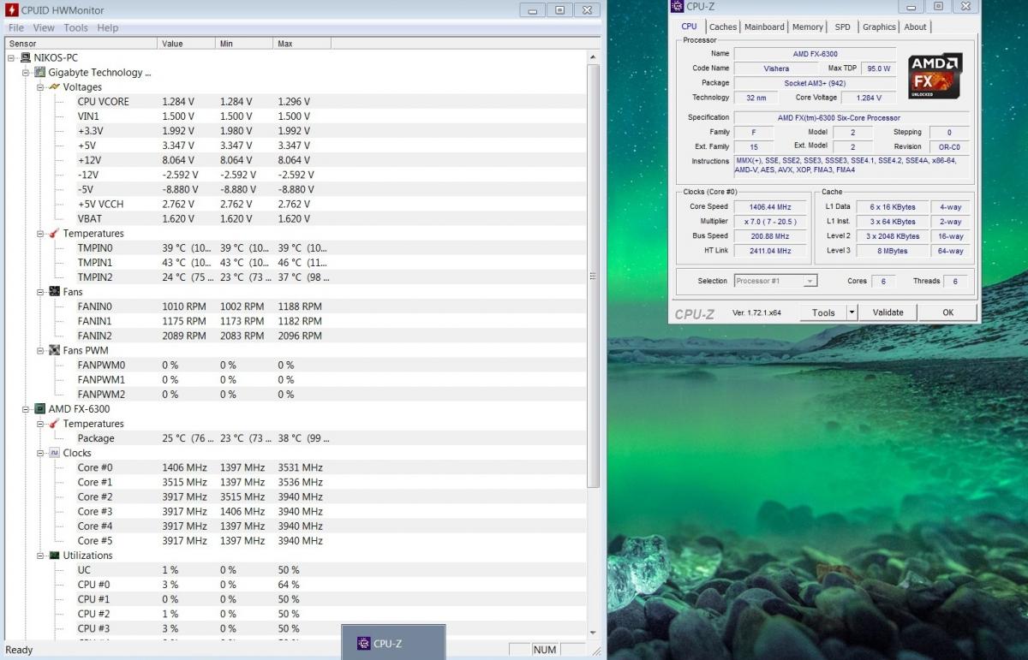Click the Min column header
Viewport: 1028px width, 660px height.
[x=245, y=43]
